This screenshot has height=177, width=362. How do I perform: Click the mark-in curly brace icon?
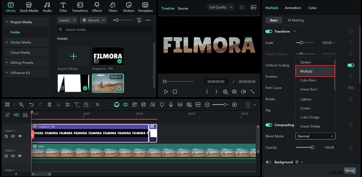pos(207,92)
